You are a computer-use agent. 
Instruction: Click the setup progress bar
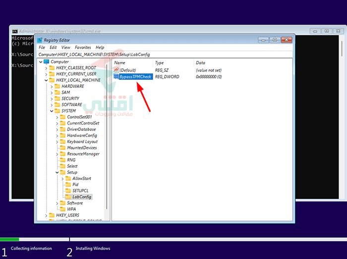173,239
